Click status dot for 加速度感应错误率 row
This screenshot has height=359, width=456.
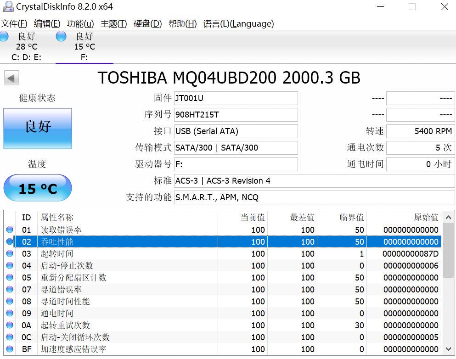click(x=10, y=349)
